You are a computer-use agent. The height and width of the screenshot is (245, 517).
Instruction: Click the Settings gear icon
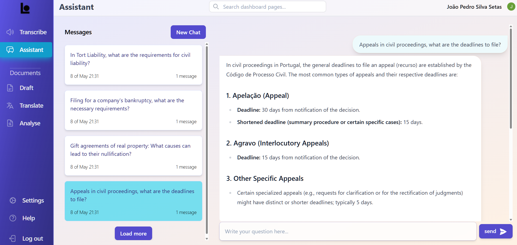pos(13,200)
